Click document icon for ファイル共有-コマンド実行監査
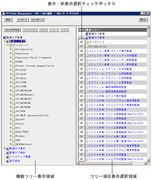The width and height of the screenshot is (152, 180). 87,96
